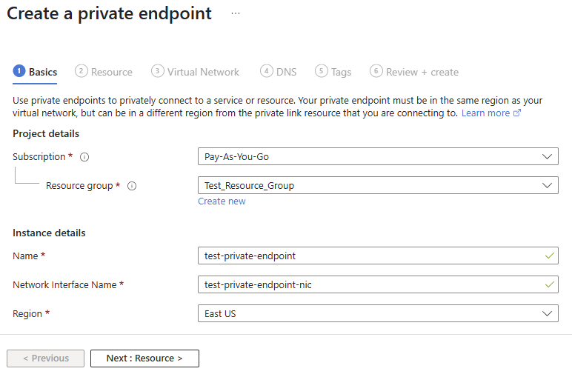
Task: Open the Learn more link
Action: pyautogui.click(x=485, y=113)
